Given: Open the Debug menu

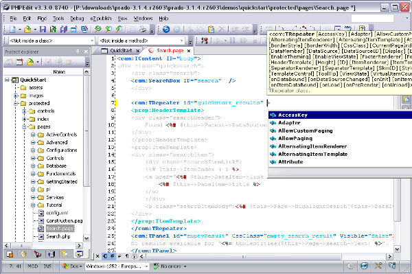Looking at the screenshot, I should coord(77,19).
